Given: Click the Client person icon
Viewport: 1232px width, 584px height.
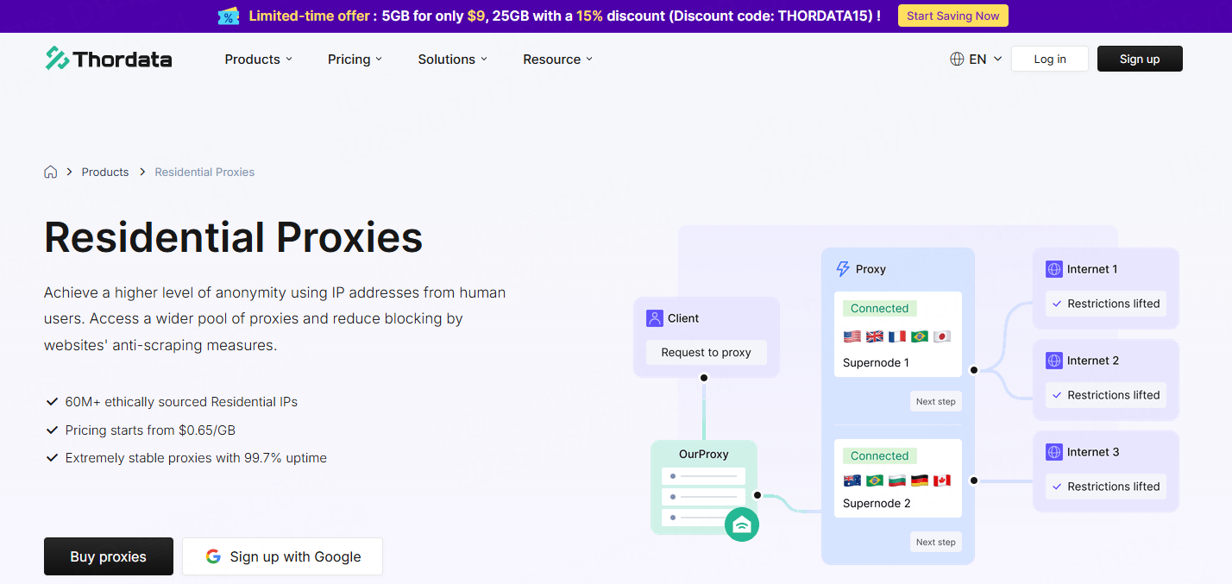Looking at the screenshot, I should tap(655, 318).
